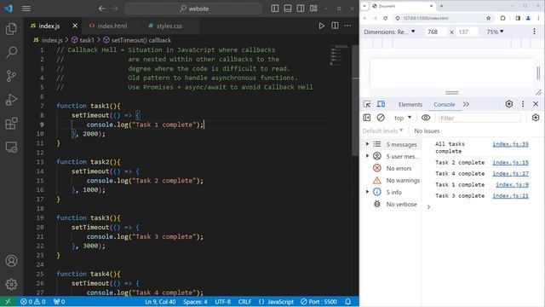This screenshot has width=545, height=307.
Task: Open Remote Explorer view
Action: click(x=11, y=148)
